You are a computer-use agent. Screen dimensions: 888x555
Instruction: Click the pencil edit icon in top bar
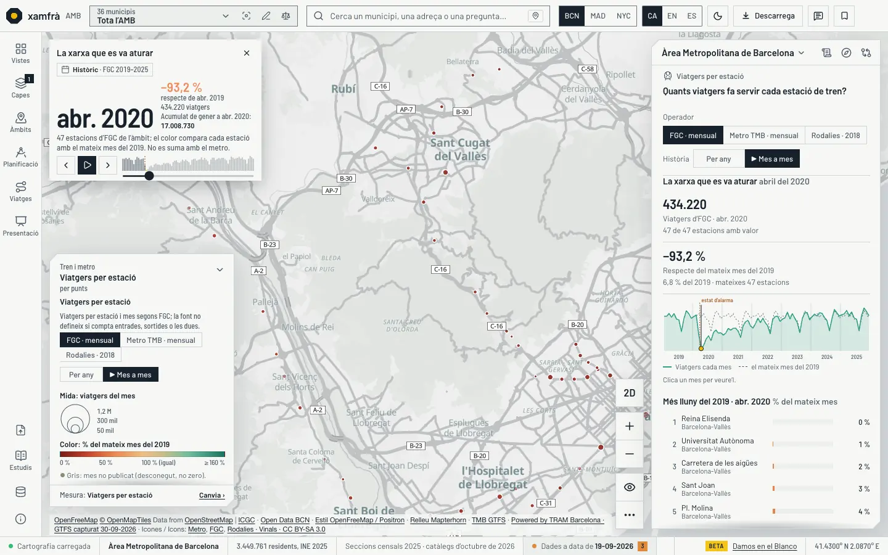(x=266, y=16)
